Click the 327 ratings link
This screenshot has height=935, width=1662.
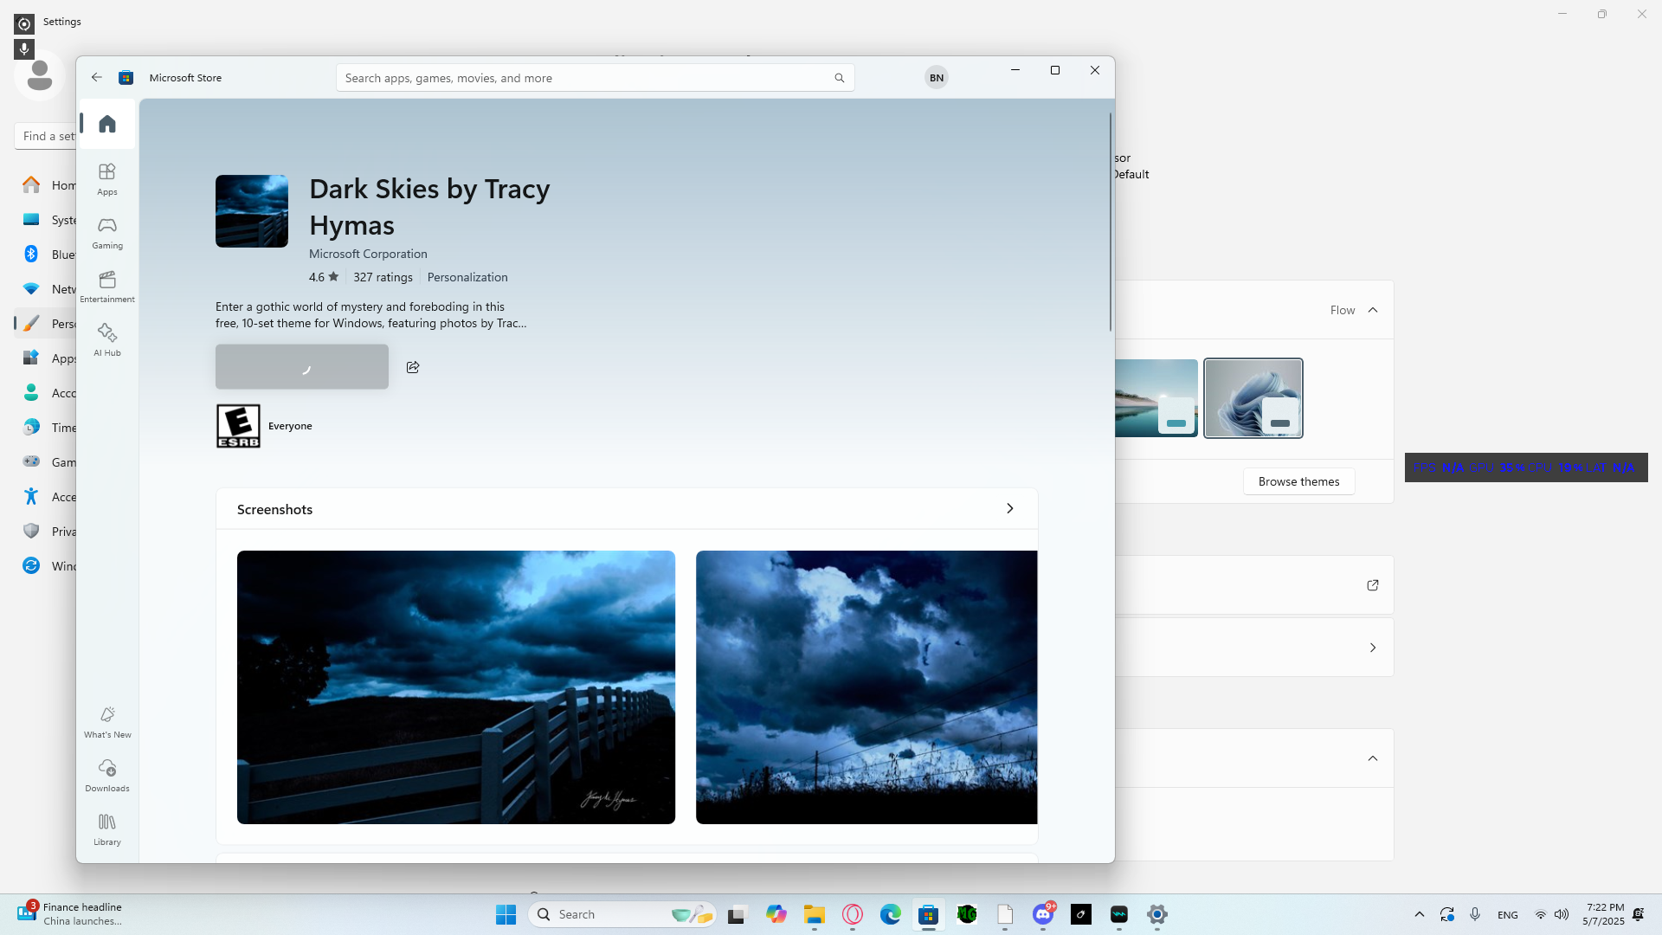(x=383, y=277)
